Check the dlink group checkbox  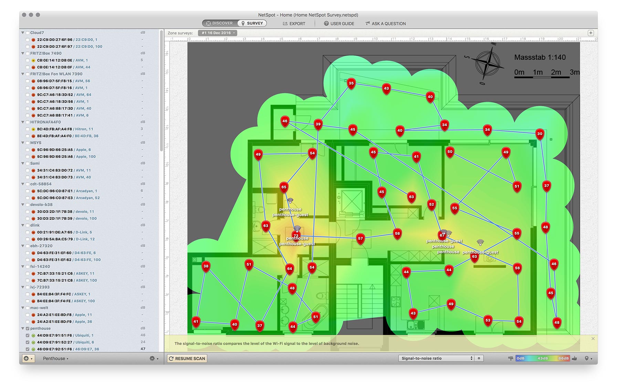[x=28, y=225]
